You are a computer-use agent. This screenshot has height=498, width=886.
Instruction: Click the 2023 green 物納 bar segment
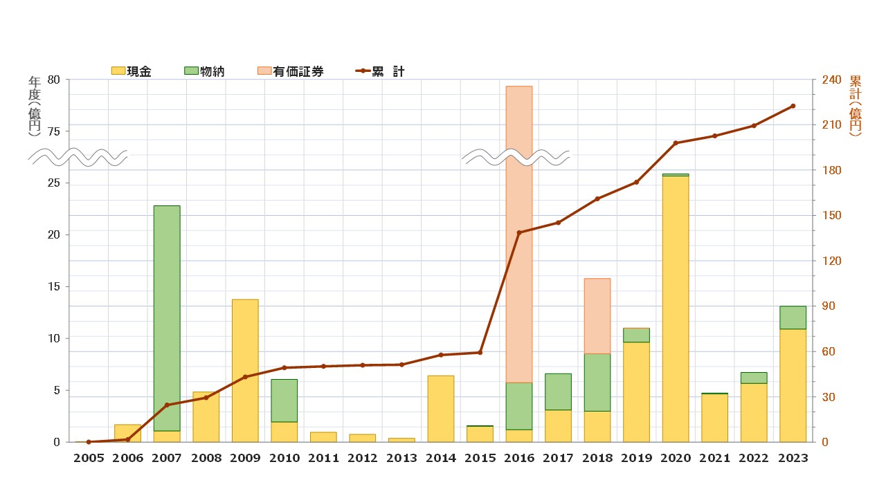pyautogui.click(x=793, y=317)
